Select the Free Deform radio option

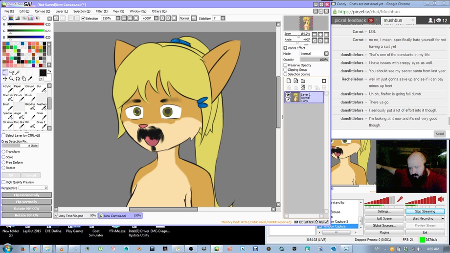[4, 162]
